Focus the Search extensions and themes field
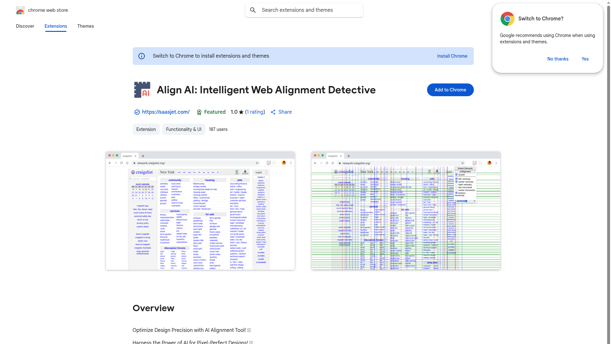611x344 pixels. 304,10
